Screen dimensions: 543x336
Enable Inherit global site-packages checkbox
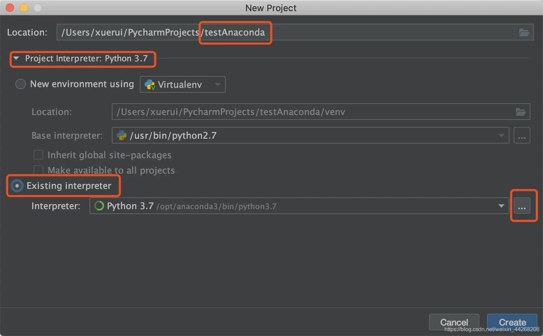coord(38,155)
